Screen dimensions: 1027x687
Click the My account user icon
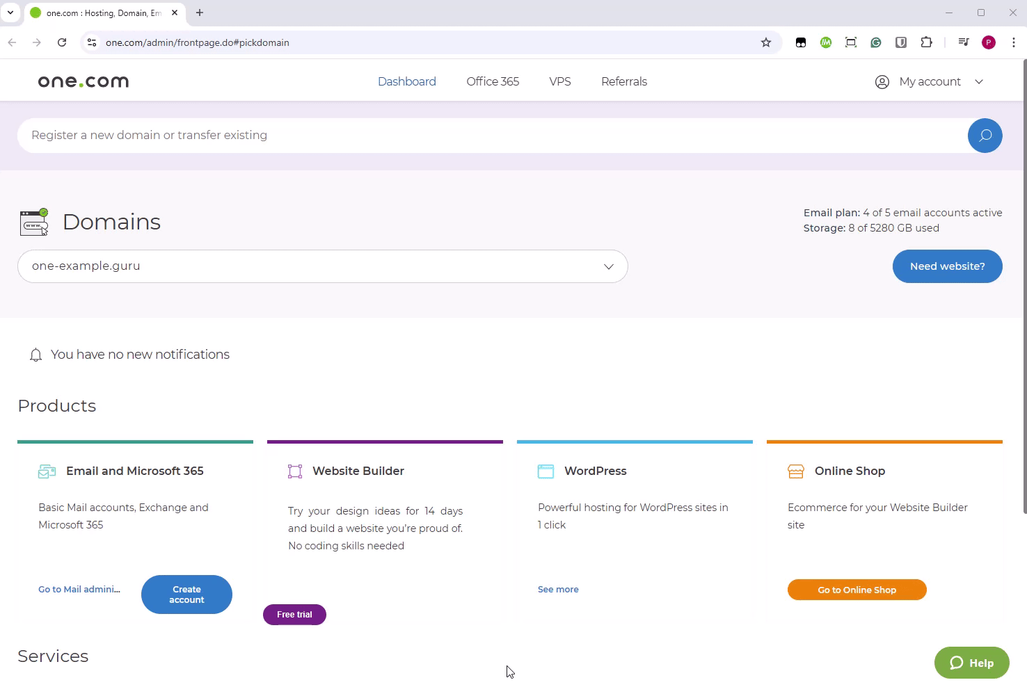click(x=882, y=81)
